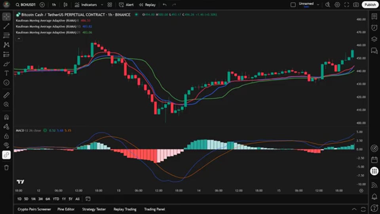Image resolution: width=380 pixels, height=214 pixels.
Task: Take a chart snapshot with camera
Action: pos(356,5)
